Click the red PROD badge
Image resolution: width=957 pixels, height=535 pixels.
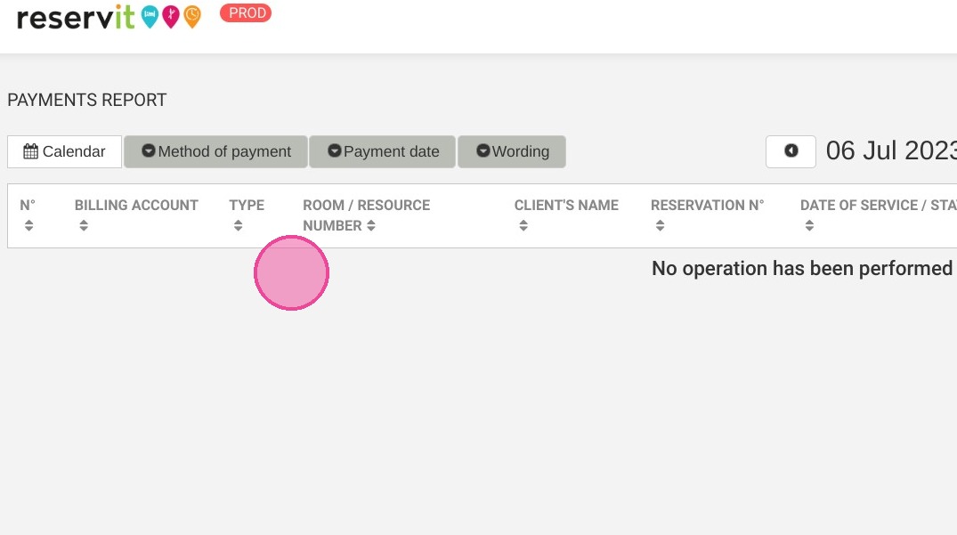pos(246,12)
